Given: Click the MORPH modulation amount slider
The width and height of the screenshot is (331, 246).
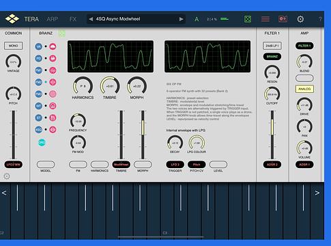Looking at the screenshot, I should [143, 135].
